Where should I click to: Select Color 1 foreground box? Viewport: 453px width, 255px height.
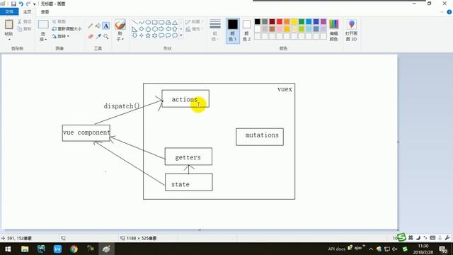pyautogui.click(x=233, y=30)
